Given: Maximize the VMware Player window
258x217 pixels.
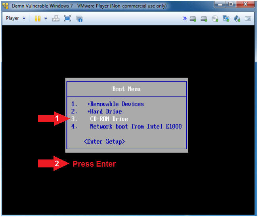Looking at the screenshot, I should [231, 4].
